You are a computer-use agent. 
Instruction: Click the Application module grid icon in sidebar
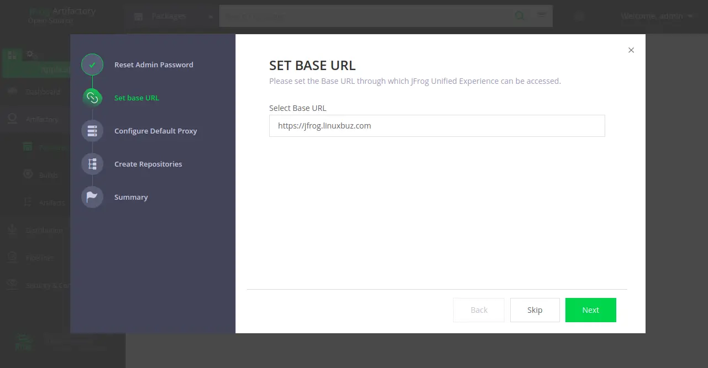coord(12,55)
